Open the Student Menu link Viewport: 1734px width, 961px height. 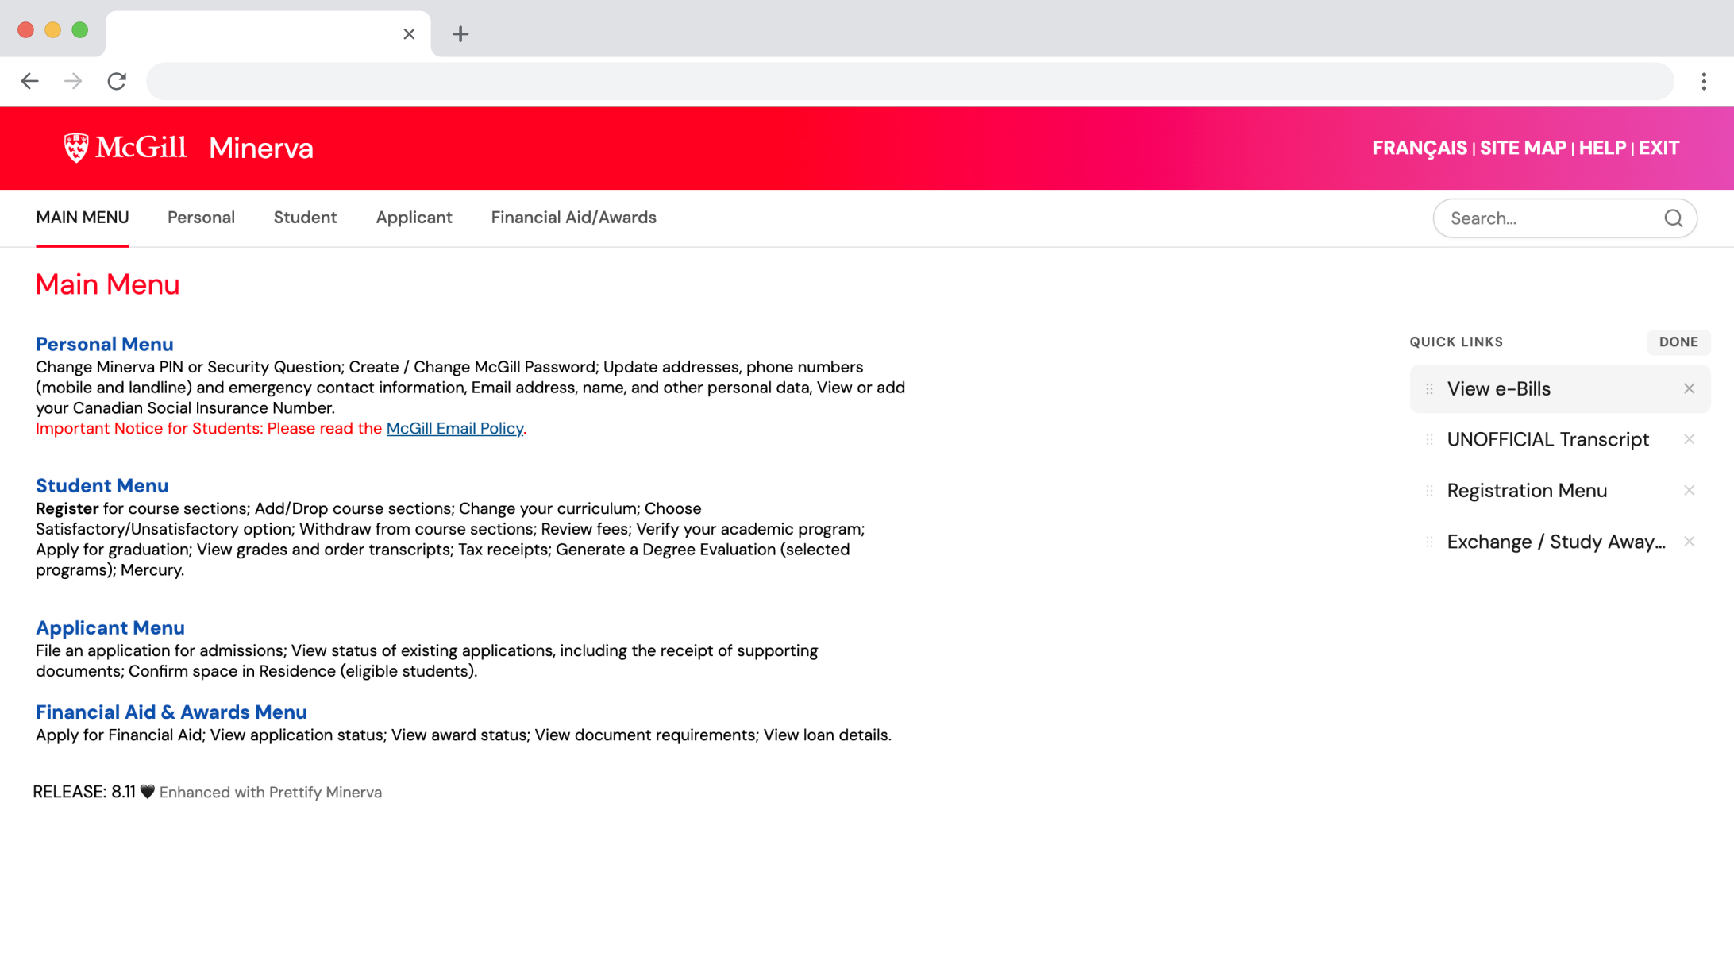tap(102, 485)
